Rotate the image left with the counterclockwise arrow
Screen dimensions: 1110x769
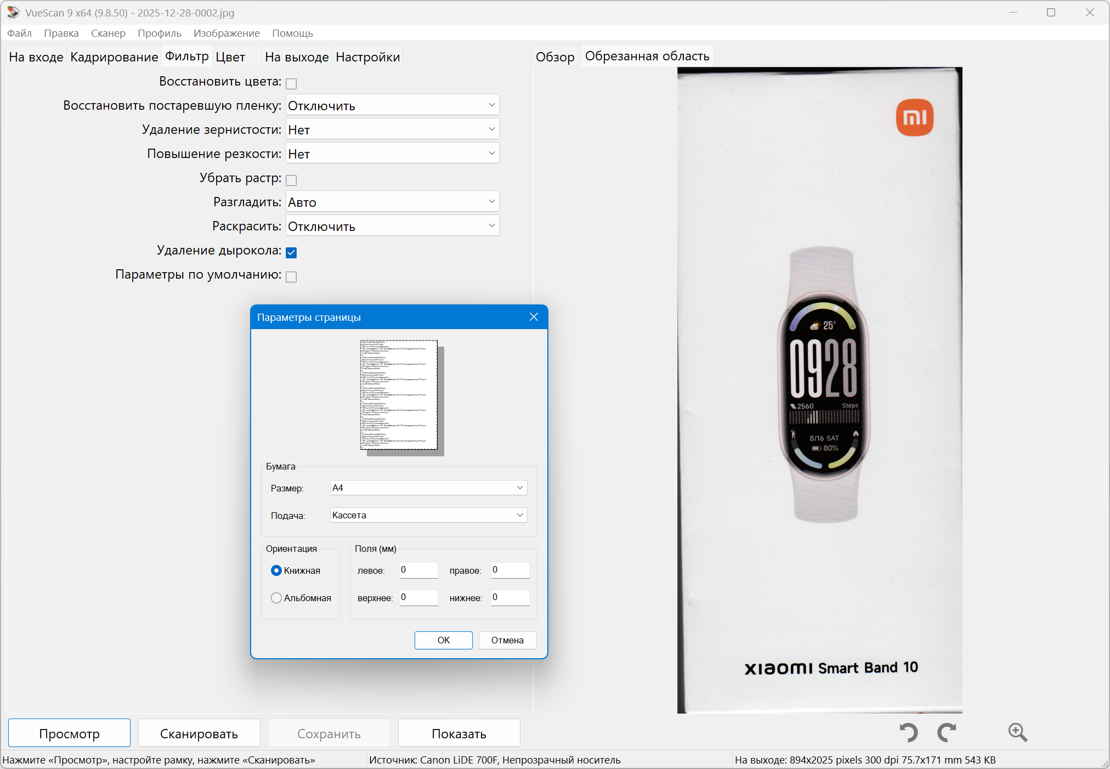[908, 733]
